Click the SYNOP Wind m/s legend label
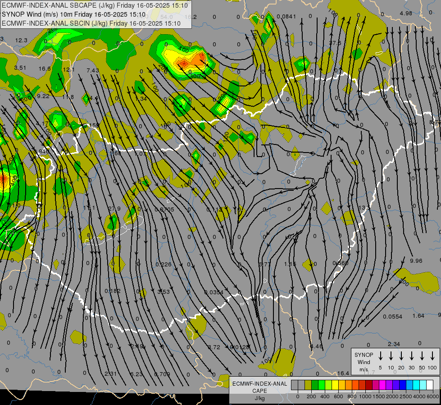441x405 pixels. [x=364, y=362]
